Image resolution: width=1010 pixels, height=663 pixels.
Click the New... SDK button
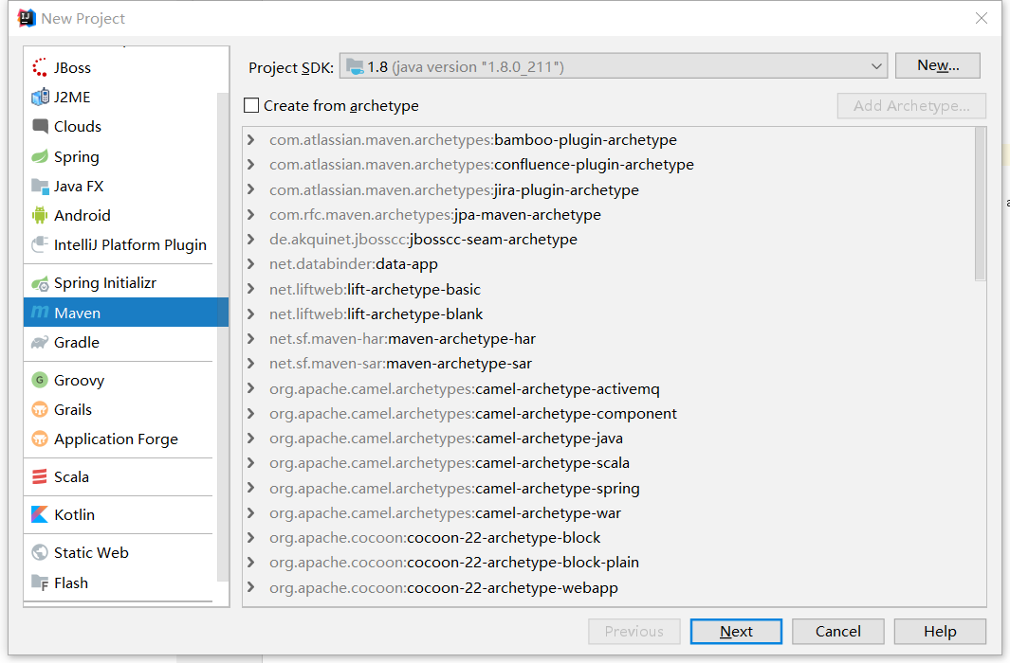coord(938,65)
